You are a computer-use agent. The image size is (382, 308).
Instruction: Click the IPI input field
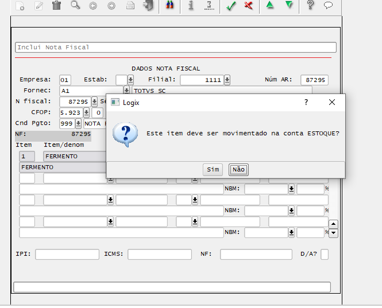tap(67, 254)
